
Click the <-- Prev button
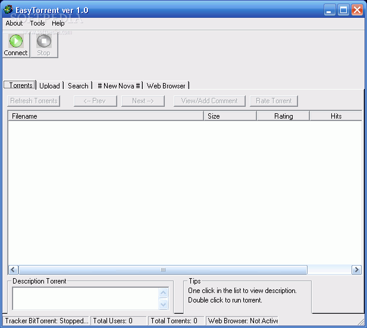point(95,101)
